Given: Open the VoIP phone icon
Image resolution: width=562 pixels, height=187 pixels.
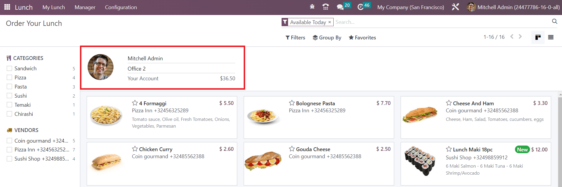Looking at the screenshot, I should (x=326, y=7).
